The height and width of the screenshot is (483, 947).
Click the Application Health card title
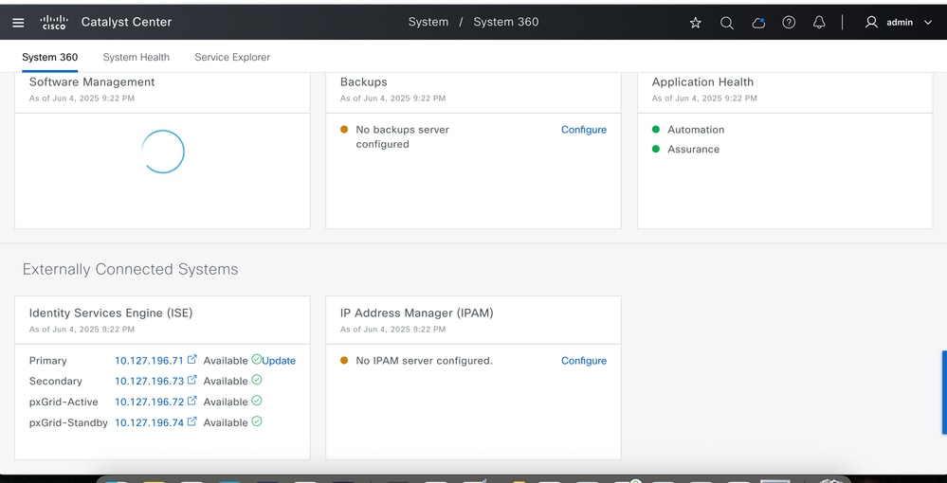(702, 82)
